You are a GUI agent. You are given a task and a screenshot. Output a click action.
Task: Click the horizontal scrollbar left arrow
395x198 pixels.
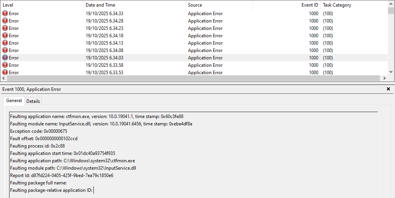click(3, 78)
